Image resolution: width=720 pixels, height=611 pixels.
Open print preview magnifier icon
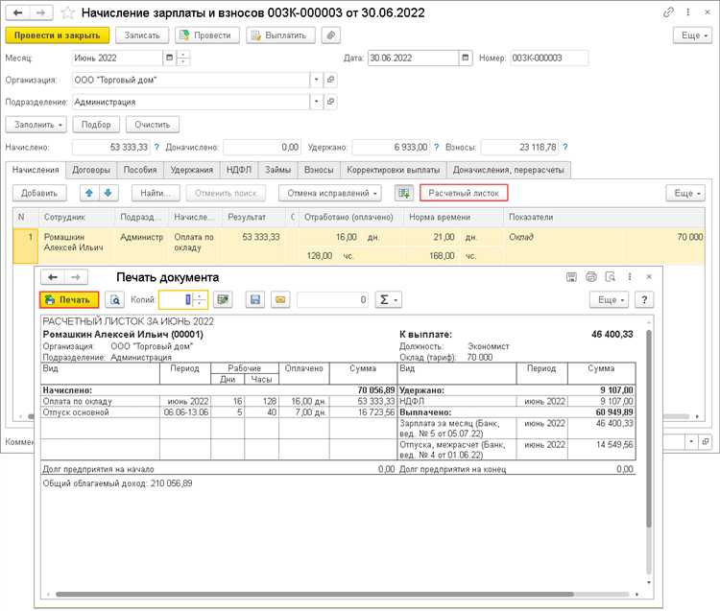[x=115, y=300]
